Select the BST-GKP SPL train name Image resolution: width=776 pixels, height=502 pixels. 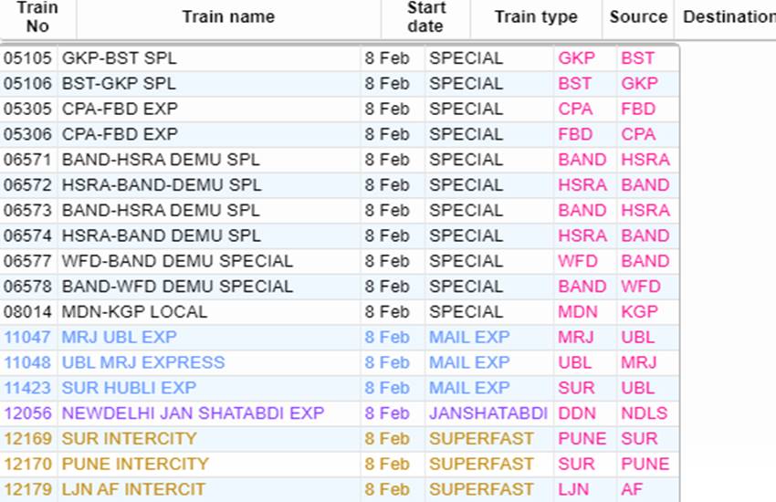[x=119, y=84]
